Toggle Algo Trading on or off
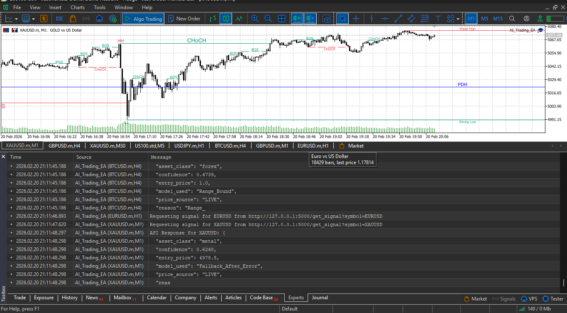567x313 pixels. pos(143,18)
